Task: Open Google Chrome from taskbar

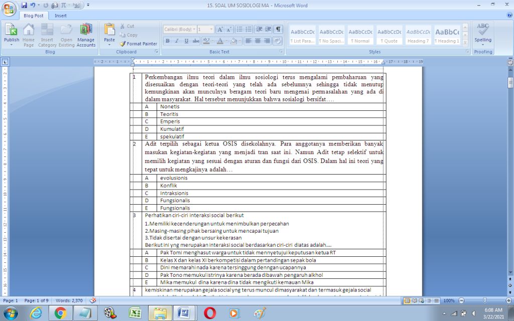Action: pyautogui.click(x=61, y=313)
